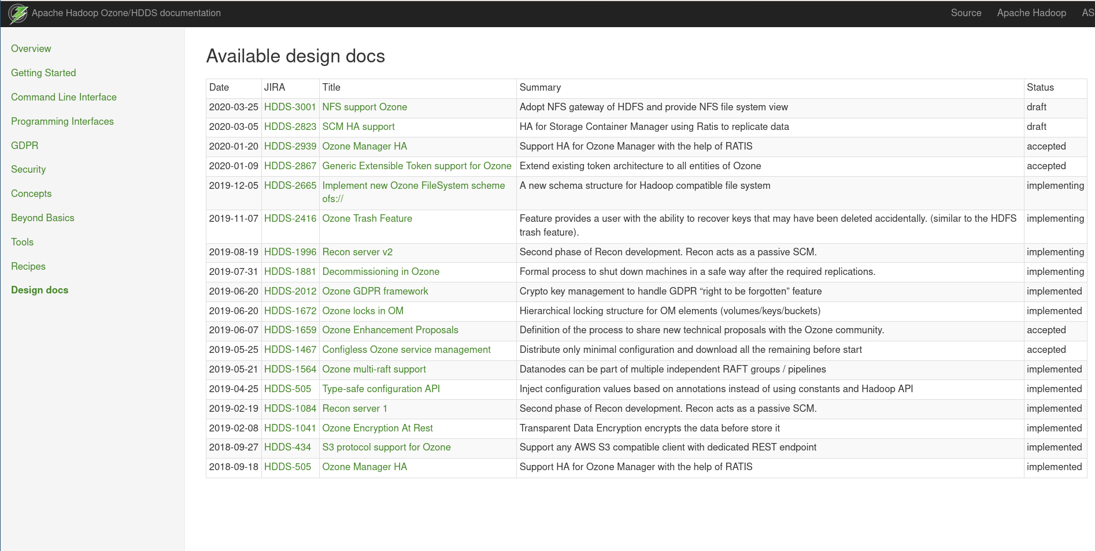
Task: Open Tools sidebar item
Action: pos(23,242)
